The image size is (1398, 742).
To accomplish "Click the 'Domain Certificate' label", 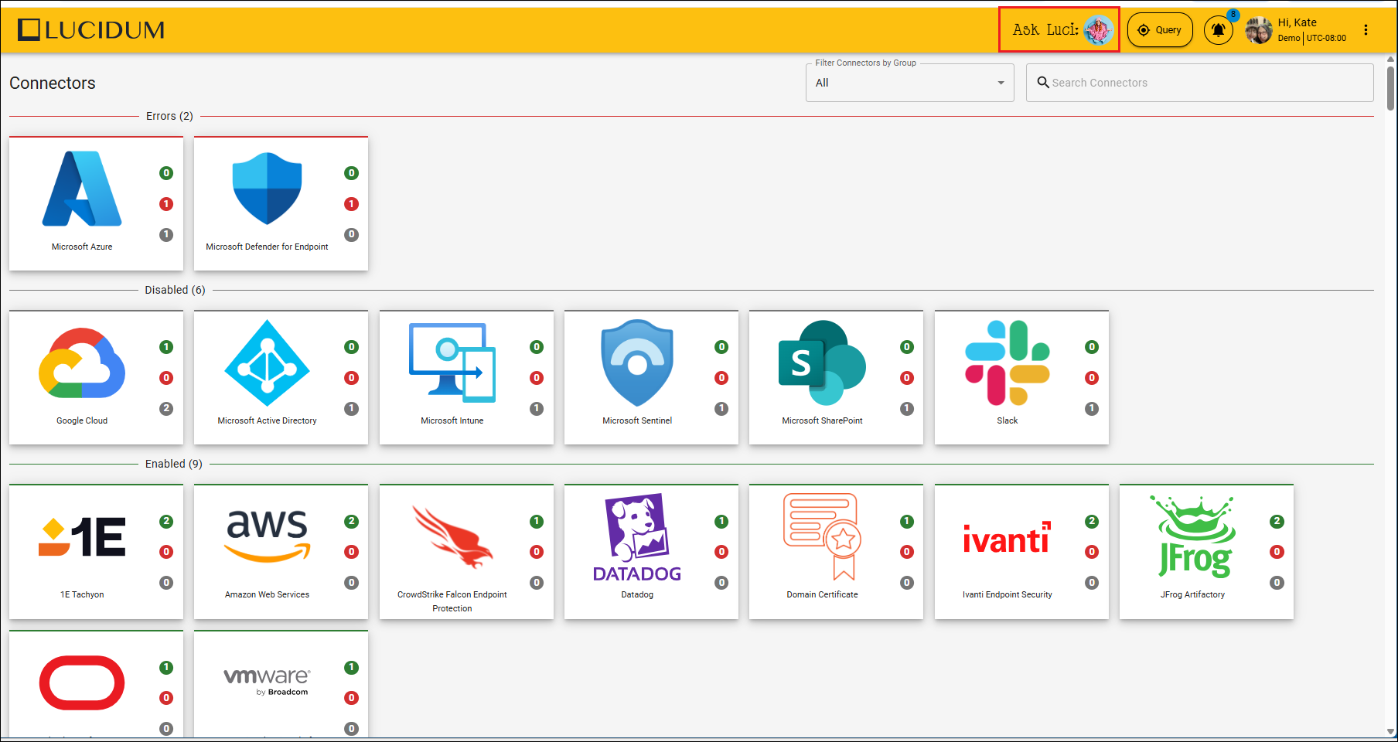I will point(822,594).
